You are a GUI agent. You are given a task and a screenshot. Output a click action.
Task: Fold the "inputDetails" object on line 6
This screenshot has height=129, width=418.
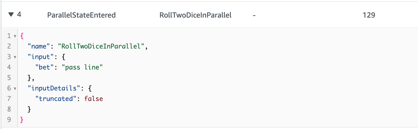tap(15, 89)
